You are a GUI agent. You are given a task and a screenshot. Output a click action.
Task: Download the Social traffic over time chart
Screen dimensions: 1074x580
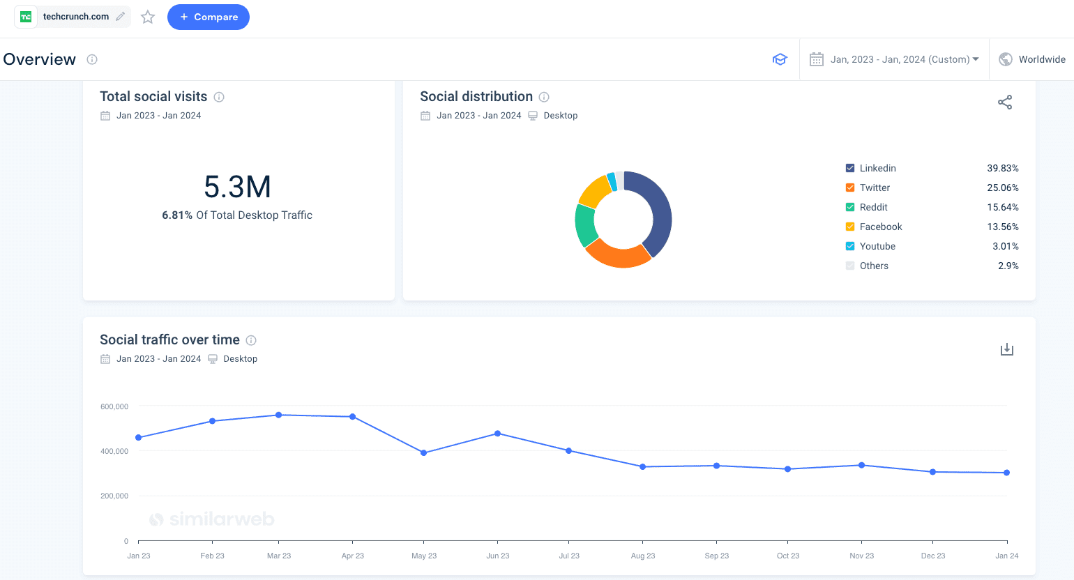(1007, 349)
